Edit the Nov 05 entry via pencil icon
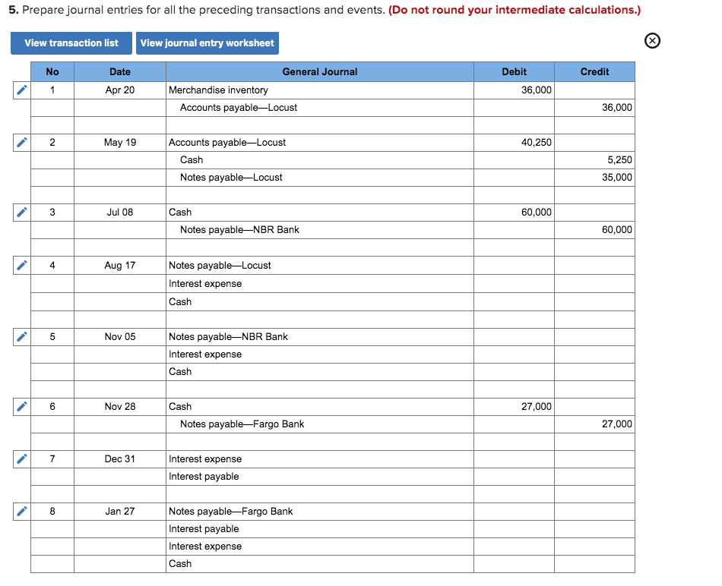The width and height of the screenshot is (722, 586). coord(21,336)
